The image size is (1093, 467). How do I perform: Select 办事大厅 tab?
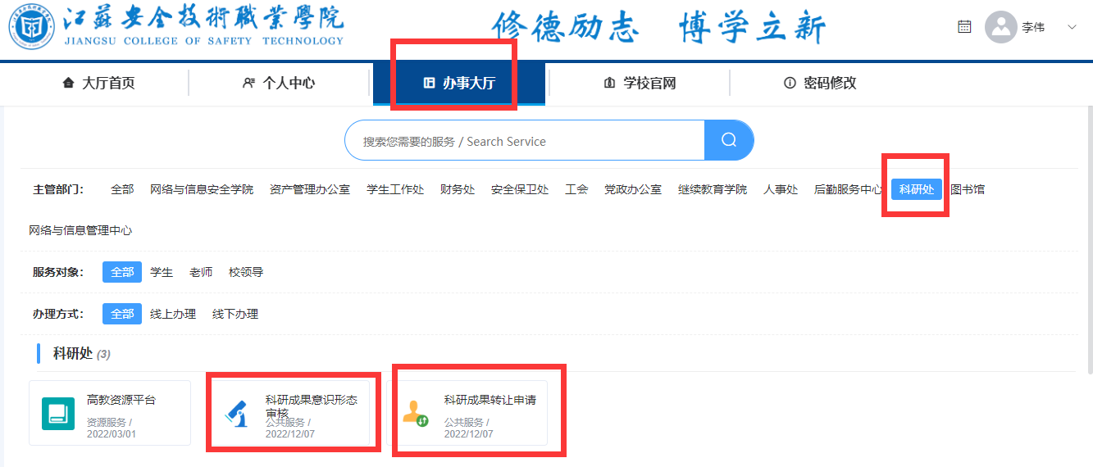(x=459, y=83)
